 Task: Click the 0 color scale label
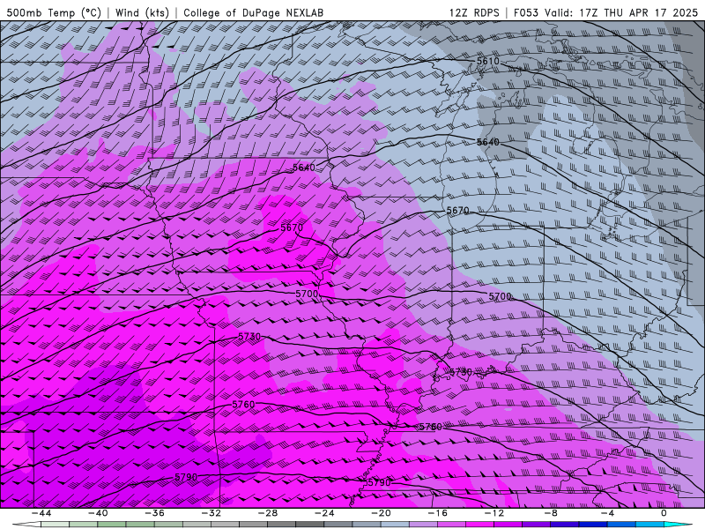[x=664, y=513]
